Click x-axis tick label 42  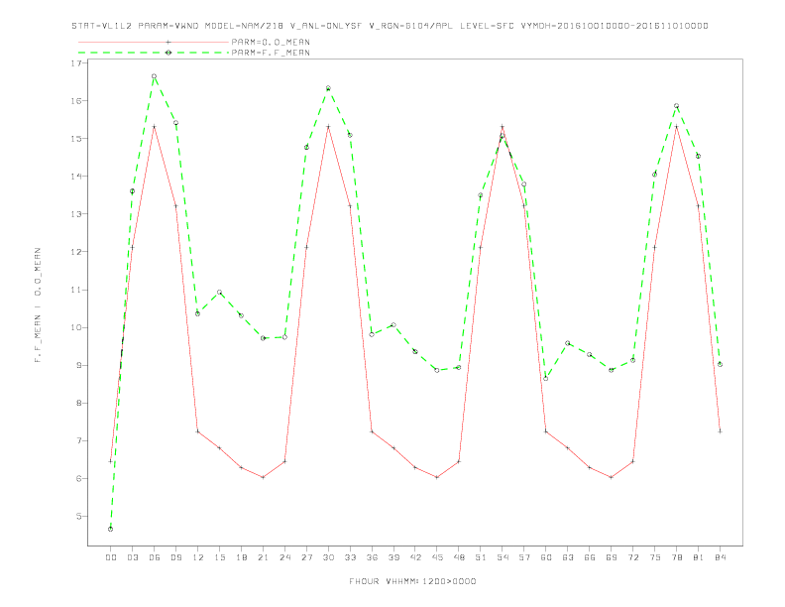(415, 557)
